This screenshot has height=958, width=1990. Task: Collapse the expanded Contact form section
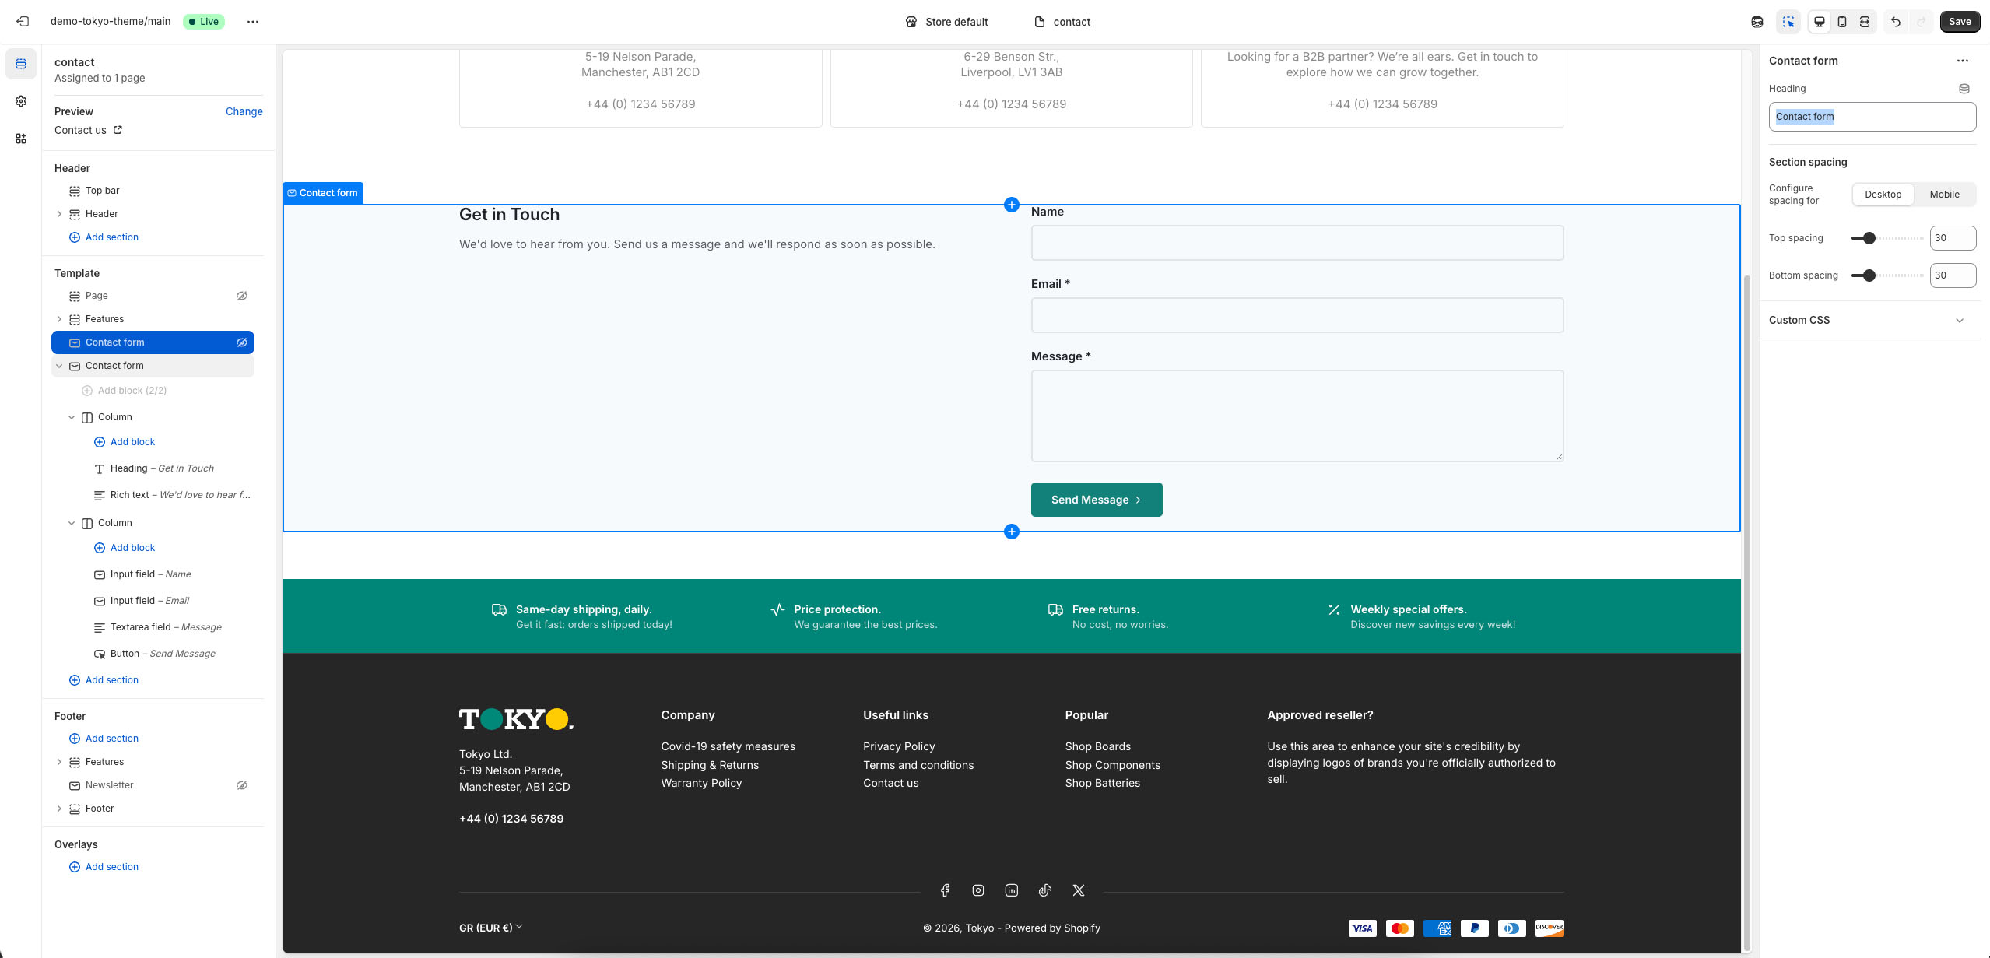(59, 366)
